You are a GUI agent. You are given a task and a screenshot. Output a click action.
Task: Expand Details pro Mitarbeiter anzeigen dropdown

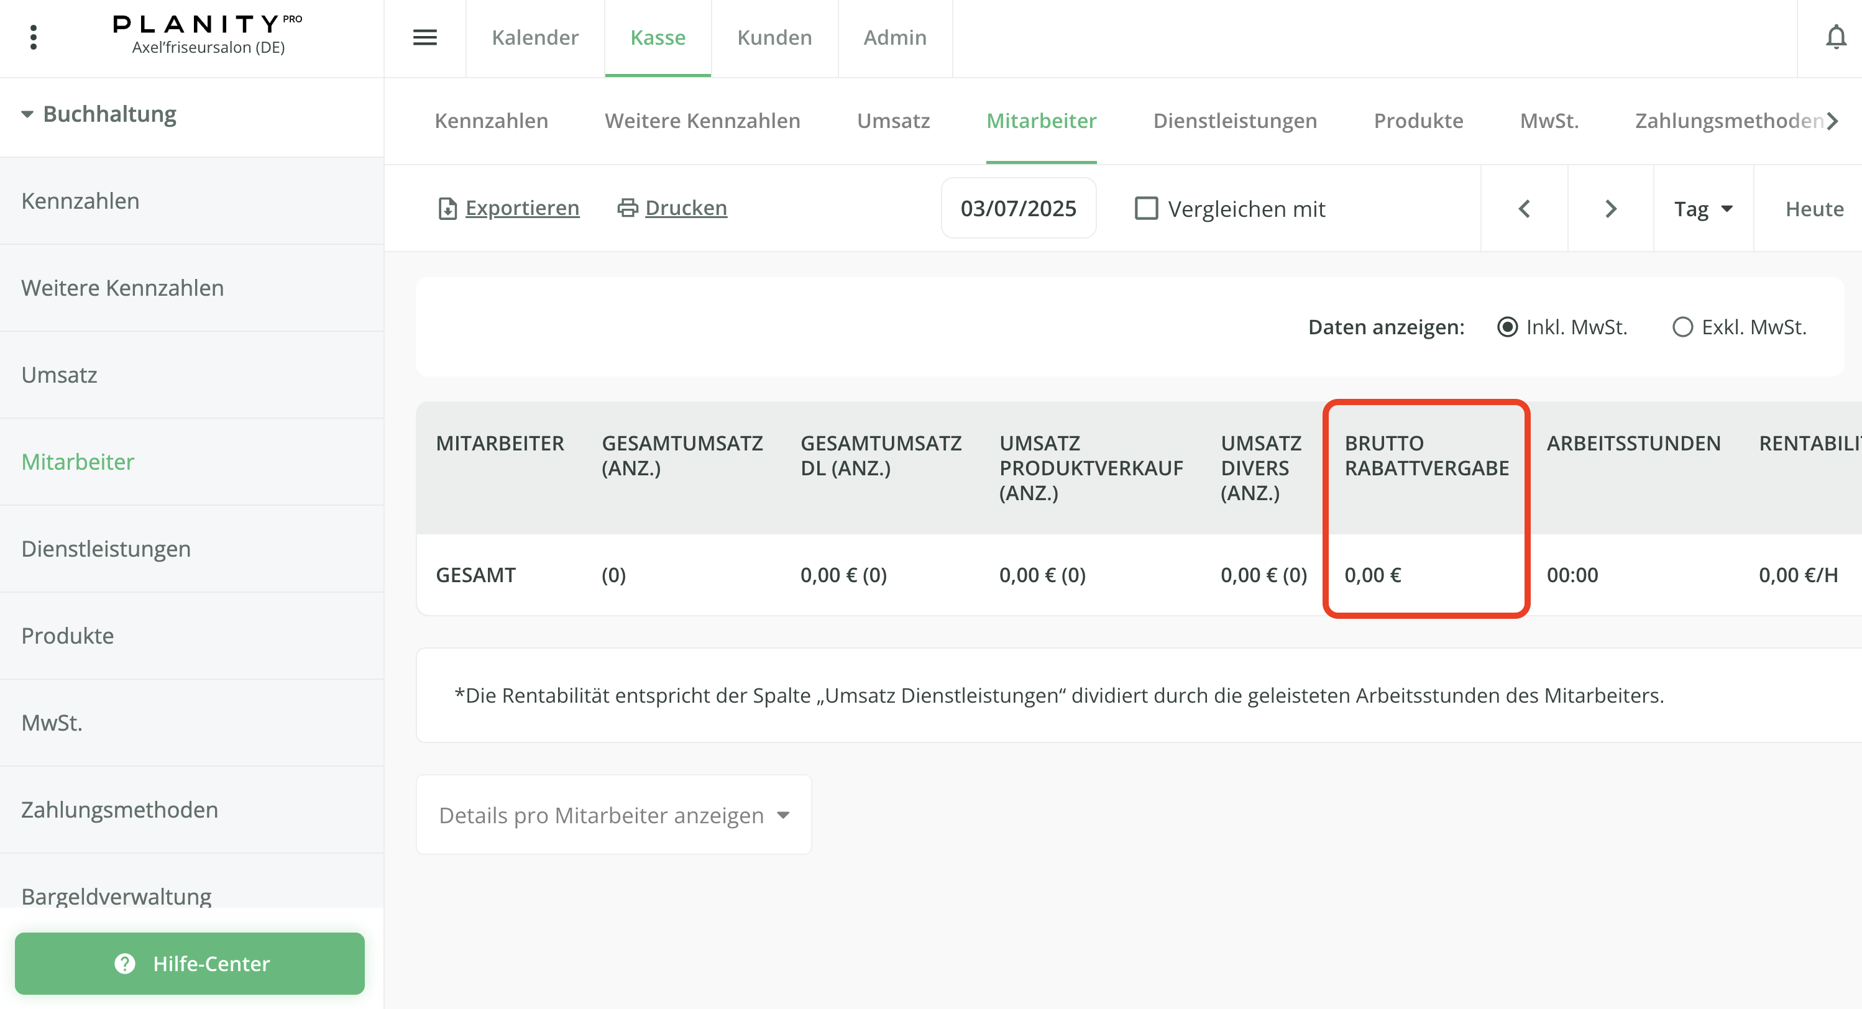click(613, 815)
